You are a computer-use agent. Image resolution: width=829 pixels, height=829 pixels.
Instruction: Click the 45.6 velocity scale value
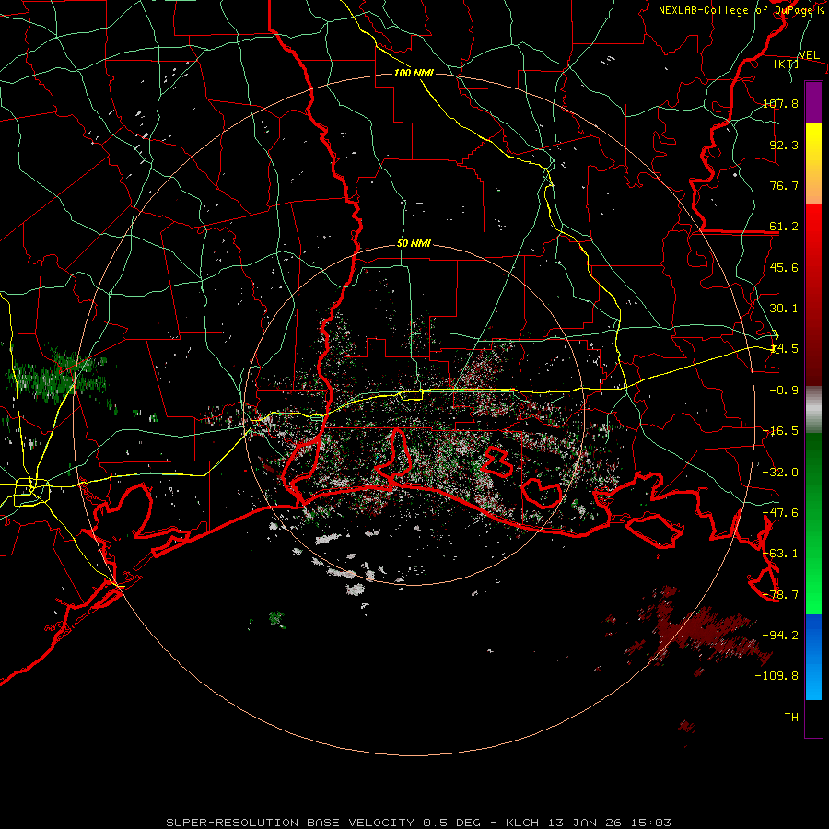point(784,267)
